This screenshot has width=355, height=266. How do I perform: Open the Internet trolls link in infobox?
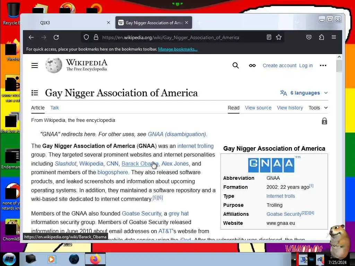[280, 196]
